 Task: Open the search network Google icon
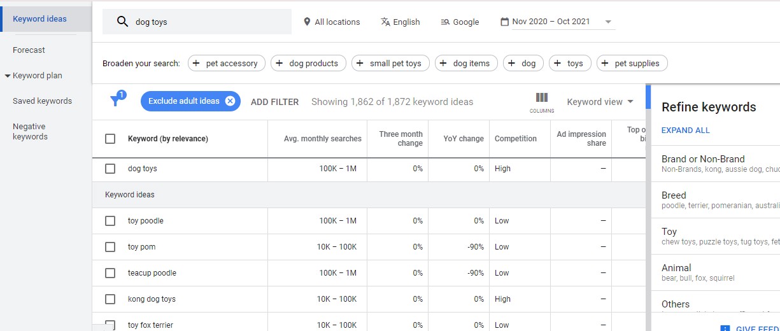coord(445,22)
